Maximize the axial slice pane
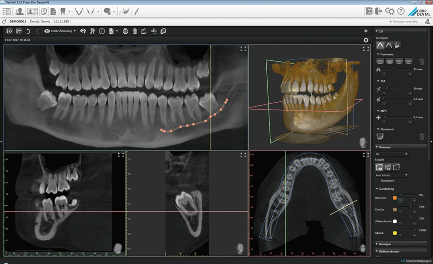Screen dimensions: 433x264 tap(366, 155)
